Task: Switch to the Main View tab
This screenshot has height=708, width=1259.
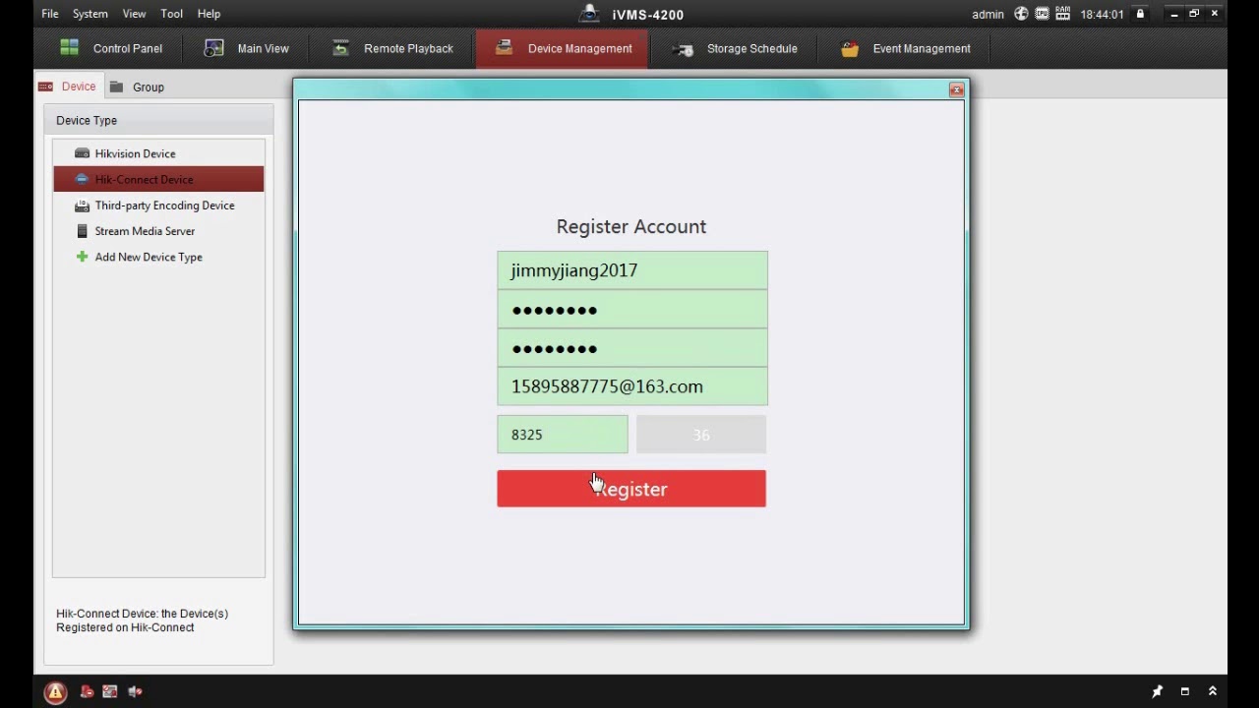Action: [246, 48]
